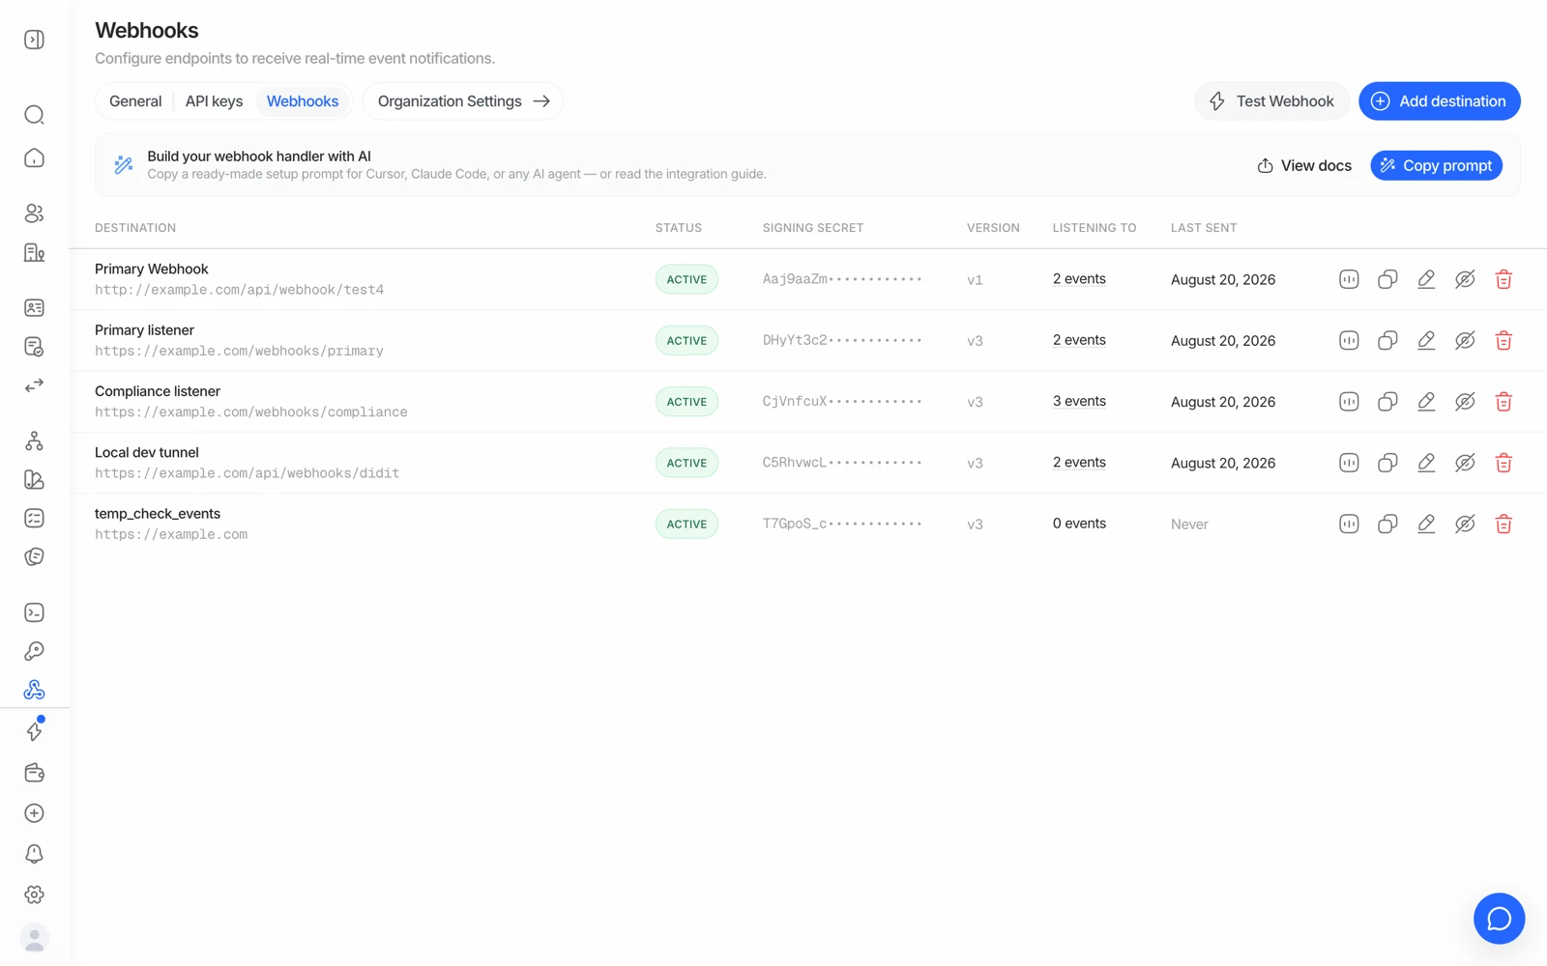This screenshot has height=966, width=1547.
Task: Open the support chat bubble
Action: point(1499,919)
